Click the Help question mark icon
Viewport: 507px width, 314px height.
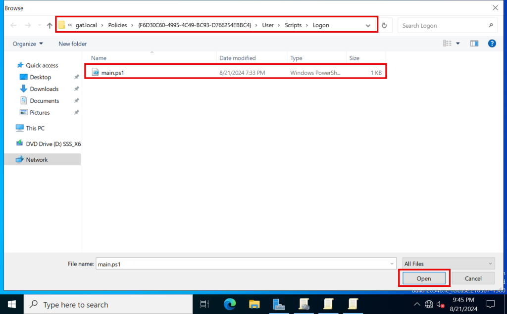click(x=492, y=44)
